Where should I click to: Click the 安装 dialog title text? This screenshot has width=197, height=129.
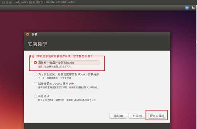coord(34,34)
